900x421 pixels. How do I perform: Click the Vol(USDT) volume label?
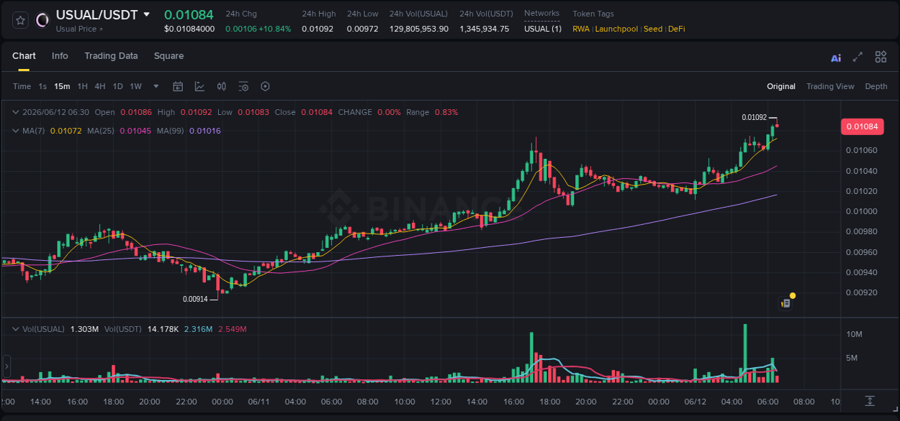click(124, 329)
